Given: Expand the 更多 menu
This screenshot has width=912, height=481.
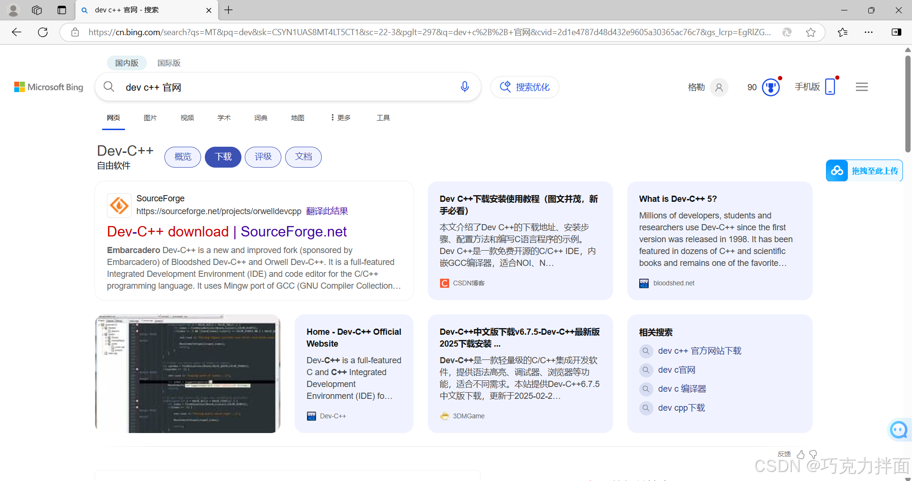Looking at the screenshot, I should point(341,117).
